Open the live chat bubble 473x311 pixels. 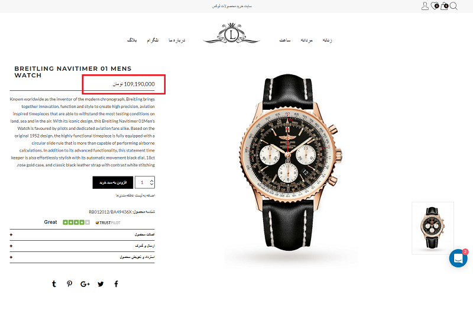tap(458, 258)
